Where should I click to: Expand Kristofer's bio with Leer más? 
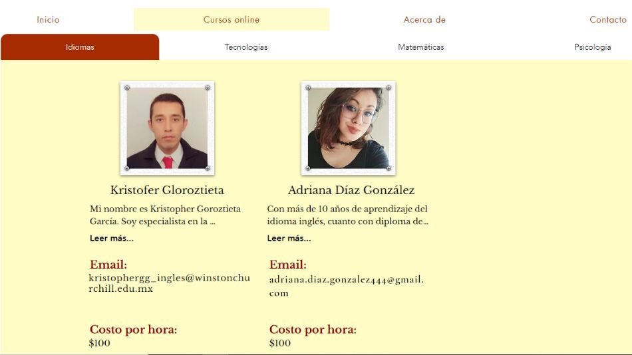point(112,238)
